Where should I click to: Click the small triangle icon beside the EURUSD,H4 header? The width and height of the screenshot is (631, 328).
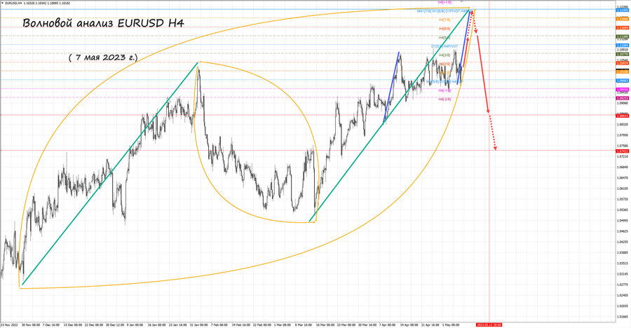tap(3, 4)
